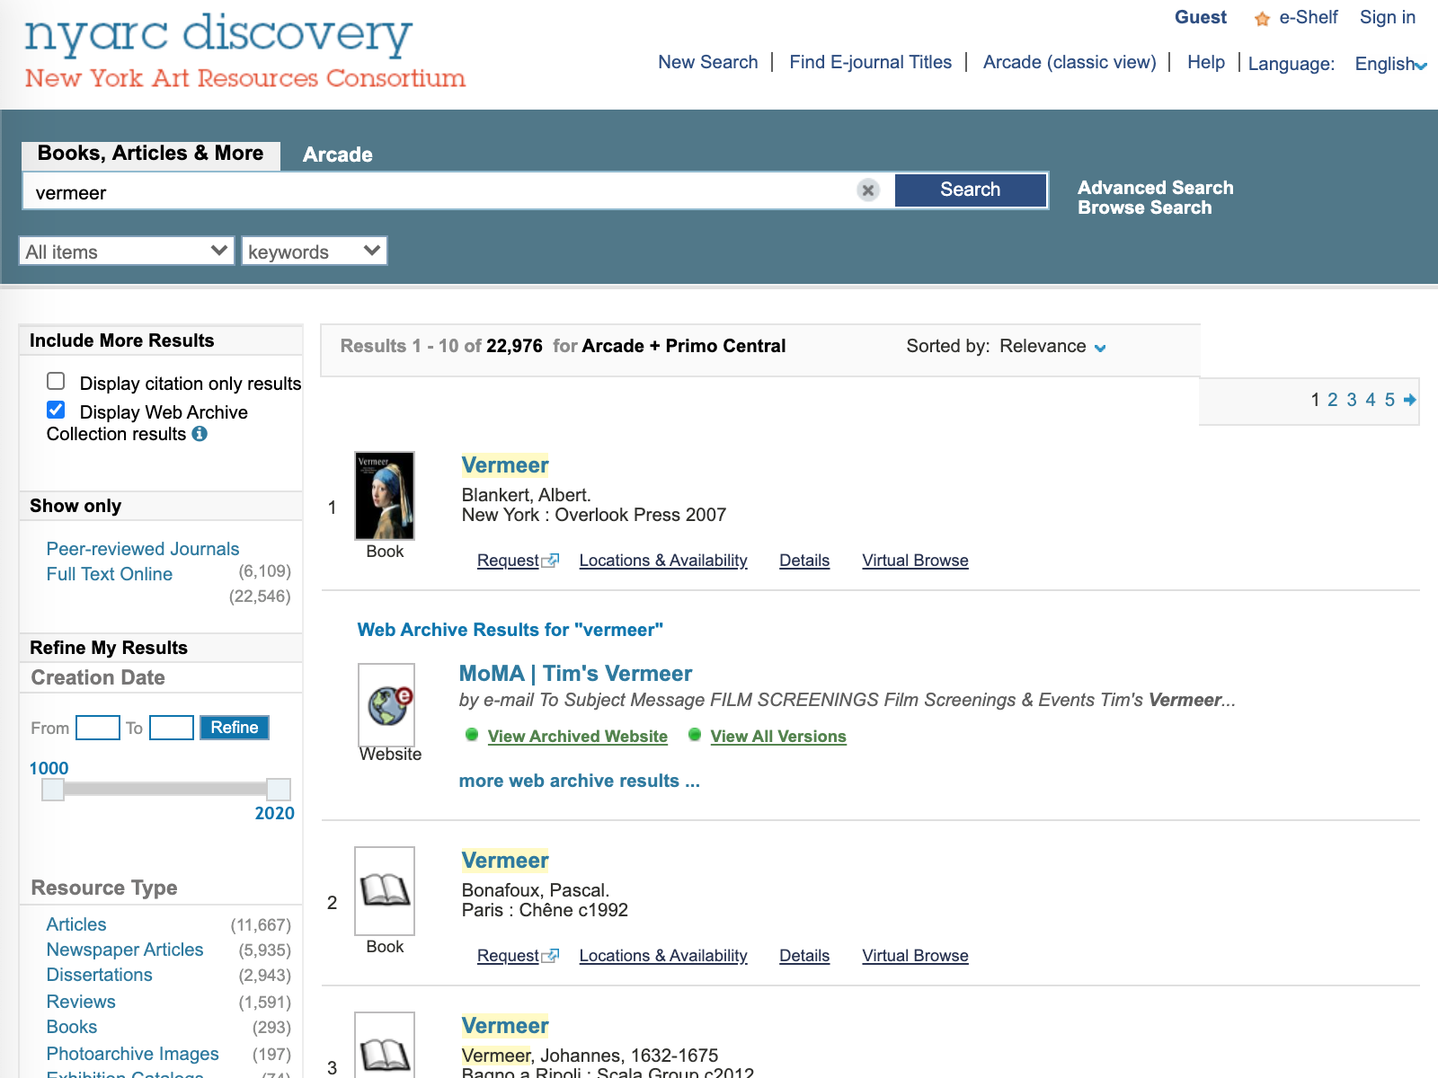
Task: Open the All items dropdown
Action: tap(126, 251)
